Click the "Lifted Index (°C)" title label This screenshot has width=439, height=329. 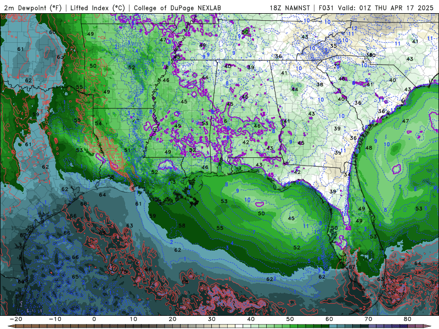pos(98,8)
